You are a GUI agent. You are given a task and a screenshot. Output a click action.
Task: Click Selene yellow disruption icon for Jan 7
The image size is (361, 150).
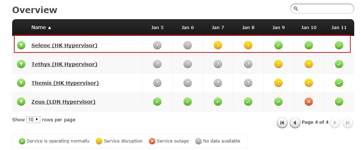(218, 45)
